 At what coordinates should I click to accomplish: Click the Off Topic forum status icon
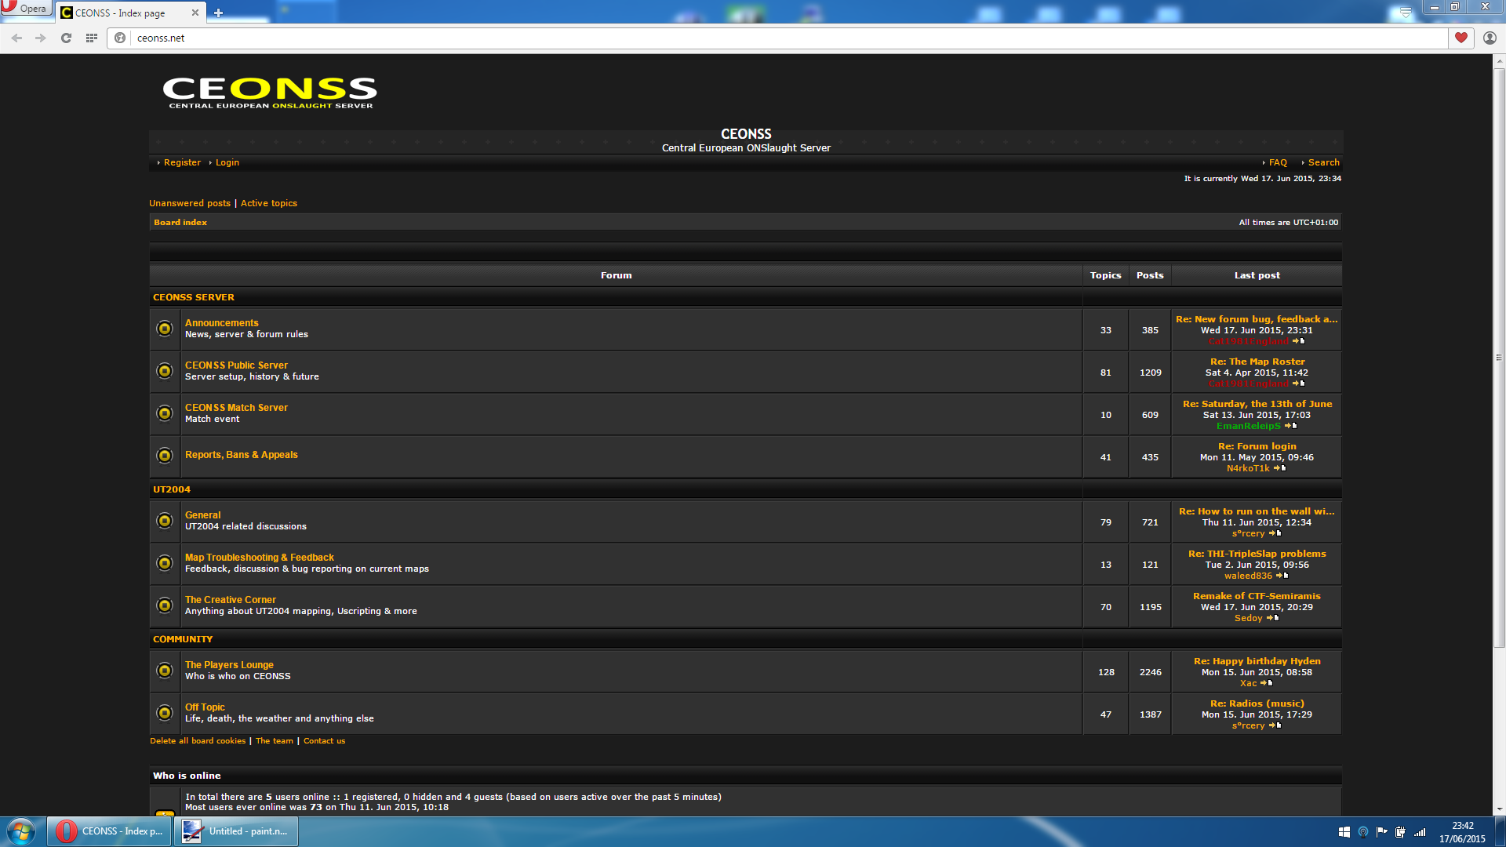point(165,713)
